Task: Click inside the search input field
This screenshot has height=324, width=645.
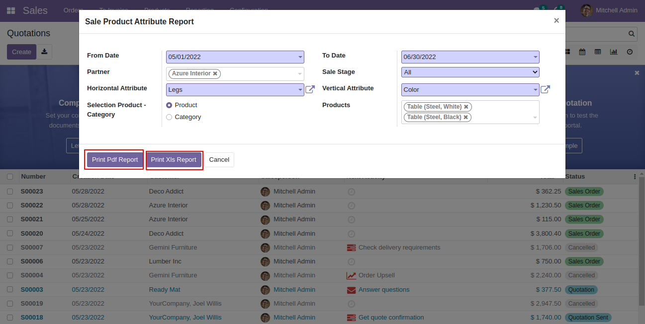Action: (x=596, y=34)
